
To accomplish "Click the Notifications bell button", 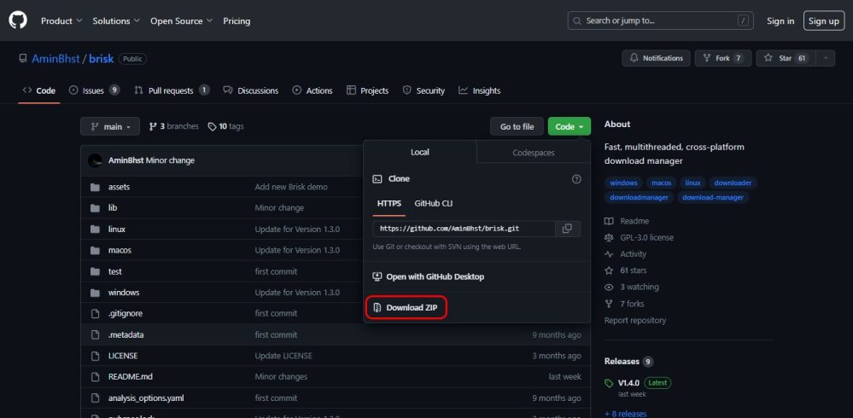I will pyautogui.click(x=656, y=58).
